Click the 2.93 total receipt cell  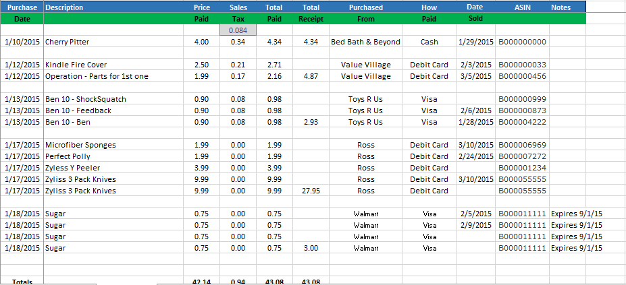coord(311,122)
